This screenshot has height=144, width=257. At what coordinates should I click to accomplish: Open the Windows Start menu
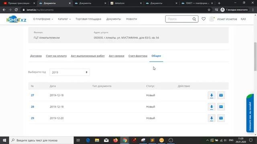4,140
